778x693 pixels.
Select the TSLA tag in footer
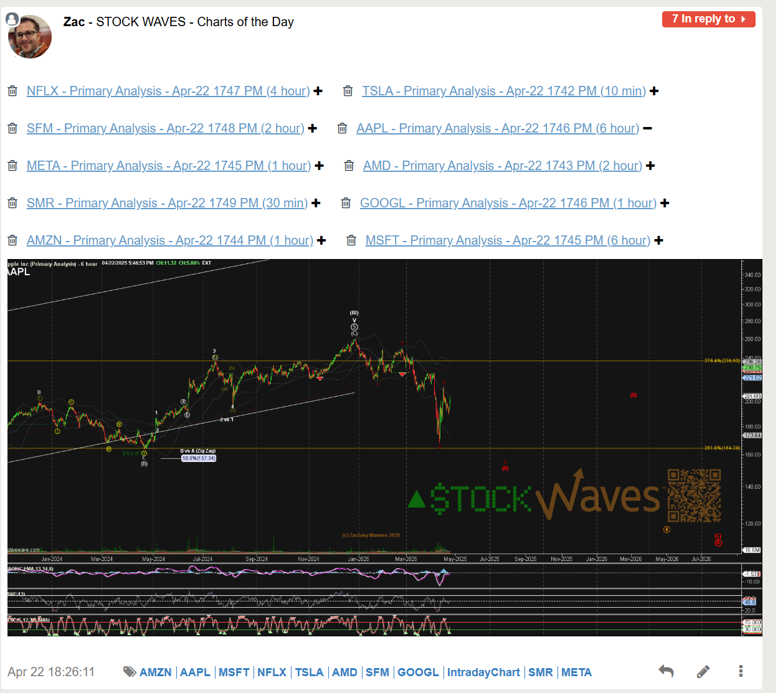pyautogui.click(x=309, y=672)
